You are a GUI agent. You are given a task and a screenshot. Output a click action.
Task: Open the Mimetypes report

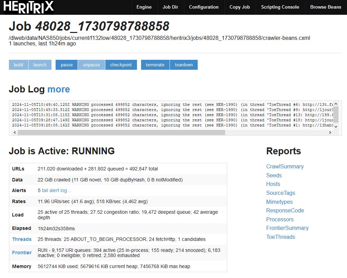click(279, 202)
